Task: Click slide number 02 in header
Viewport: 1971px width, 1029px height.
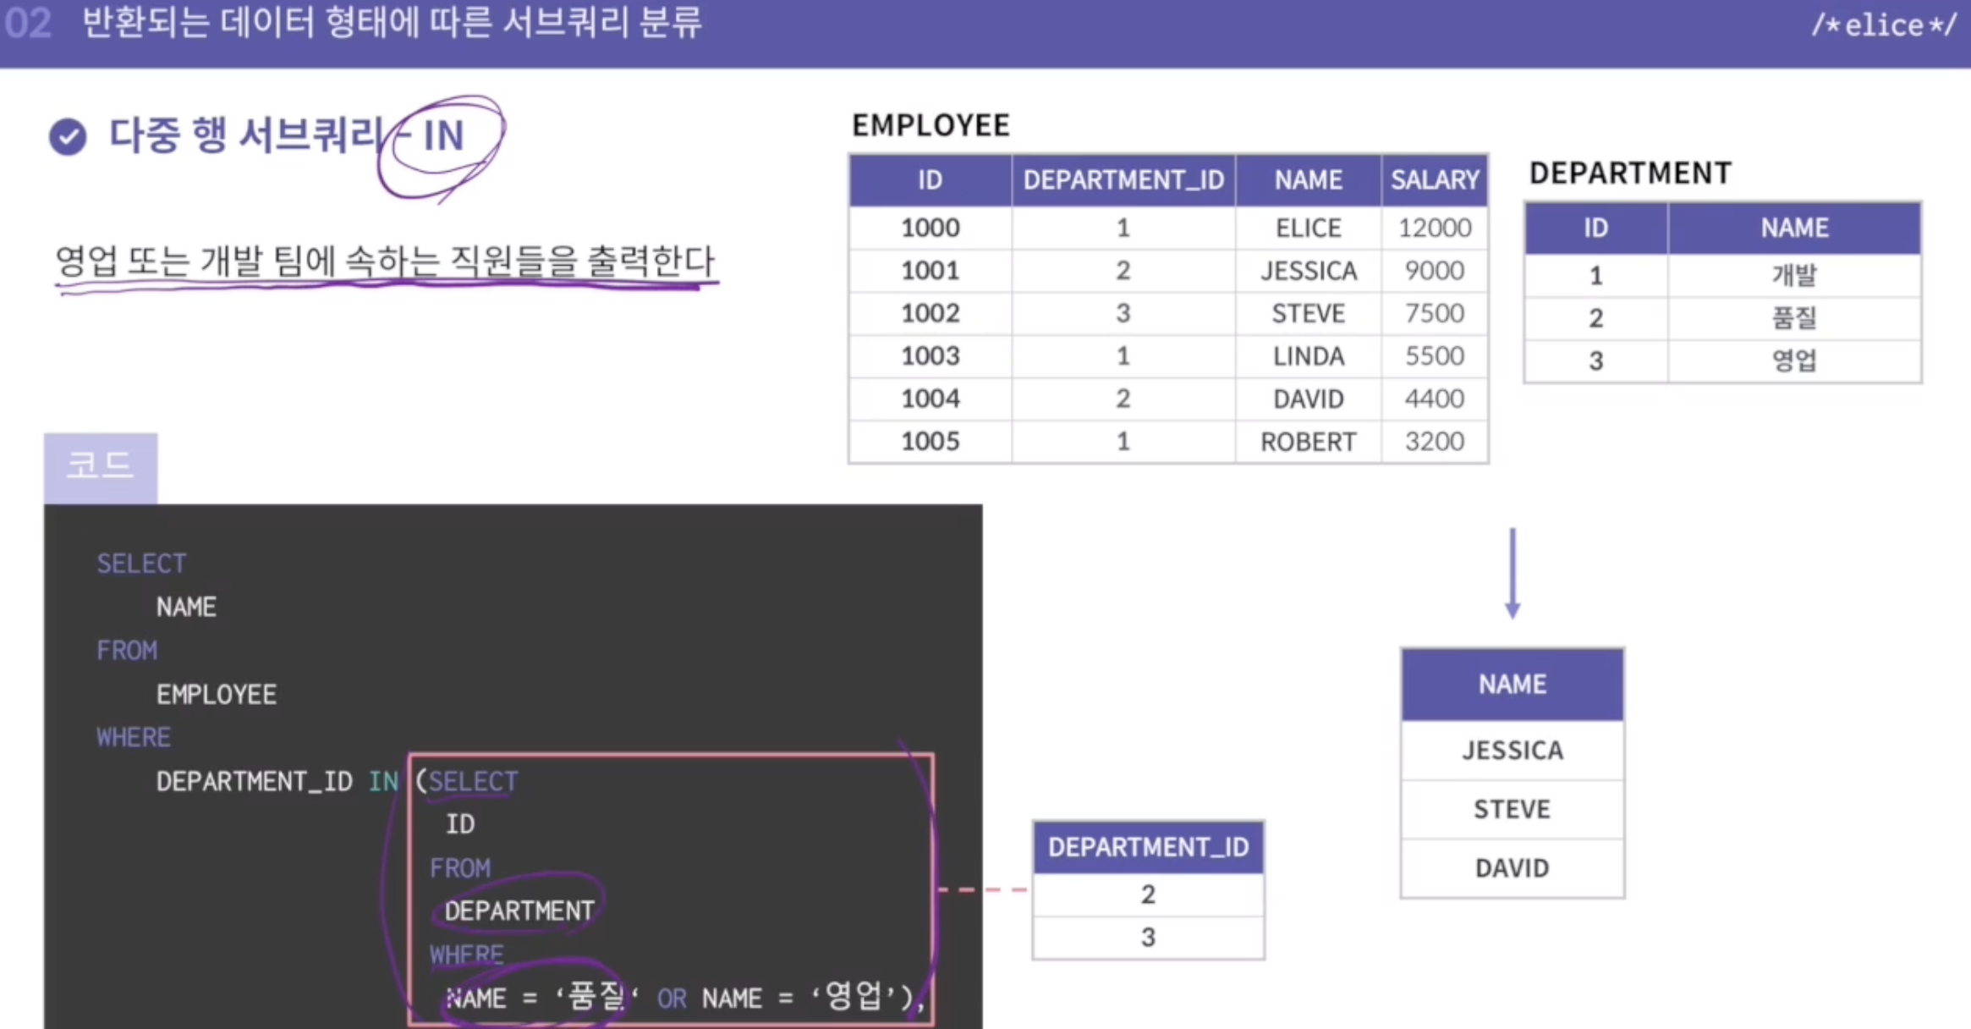Action: [x=28, y=24]
